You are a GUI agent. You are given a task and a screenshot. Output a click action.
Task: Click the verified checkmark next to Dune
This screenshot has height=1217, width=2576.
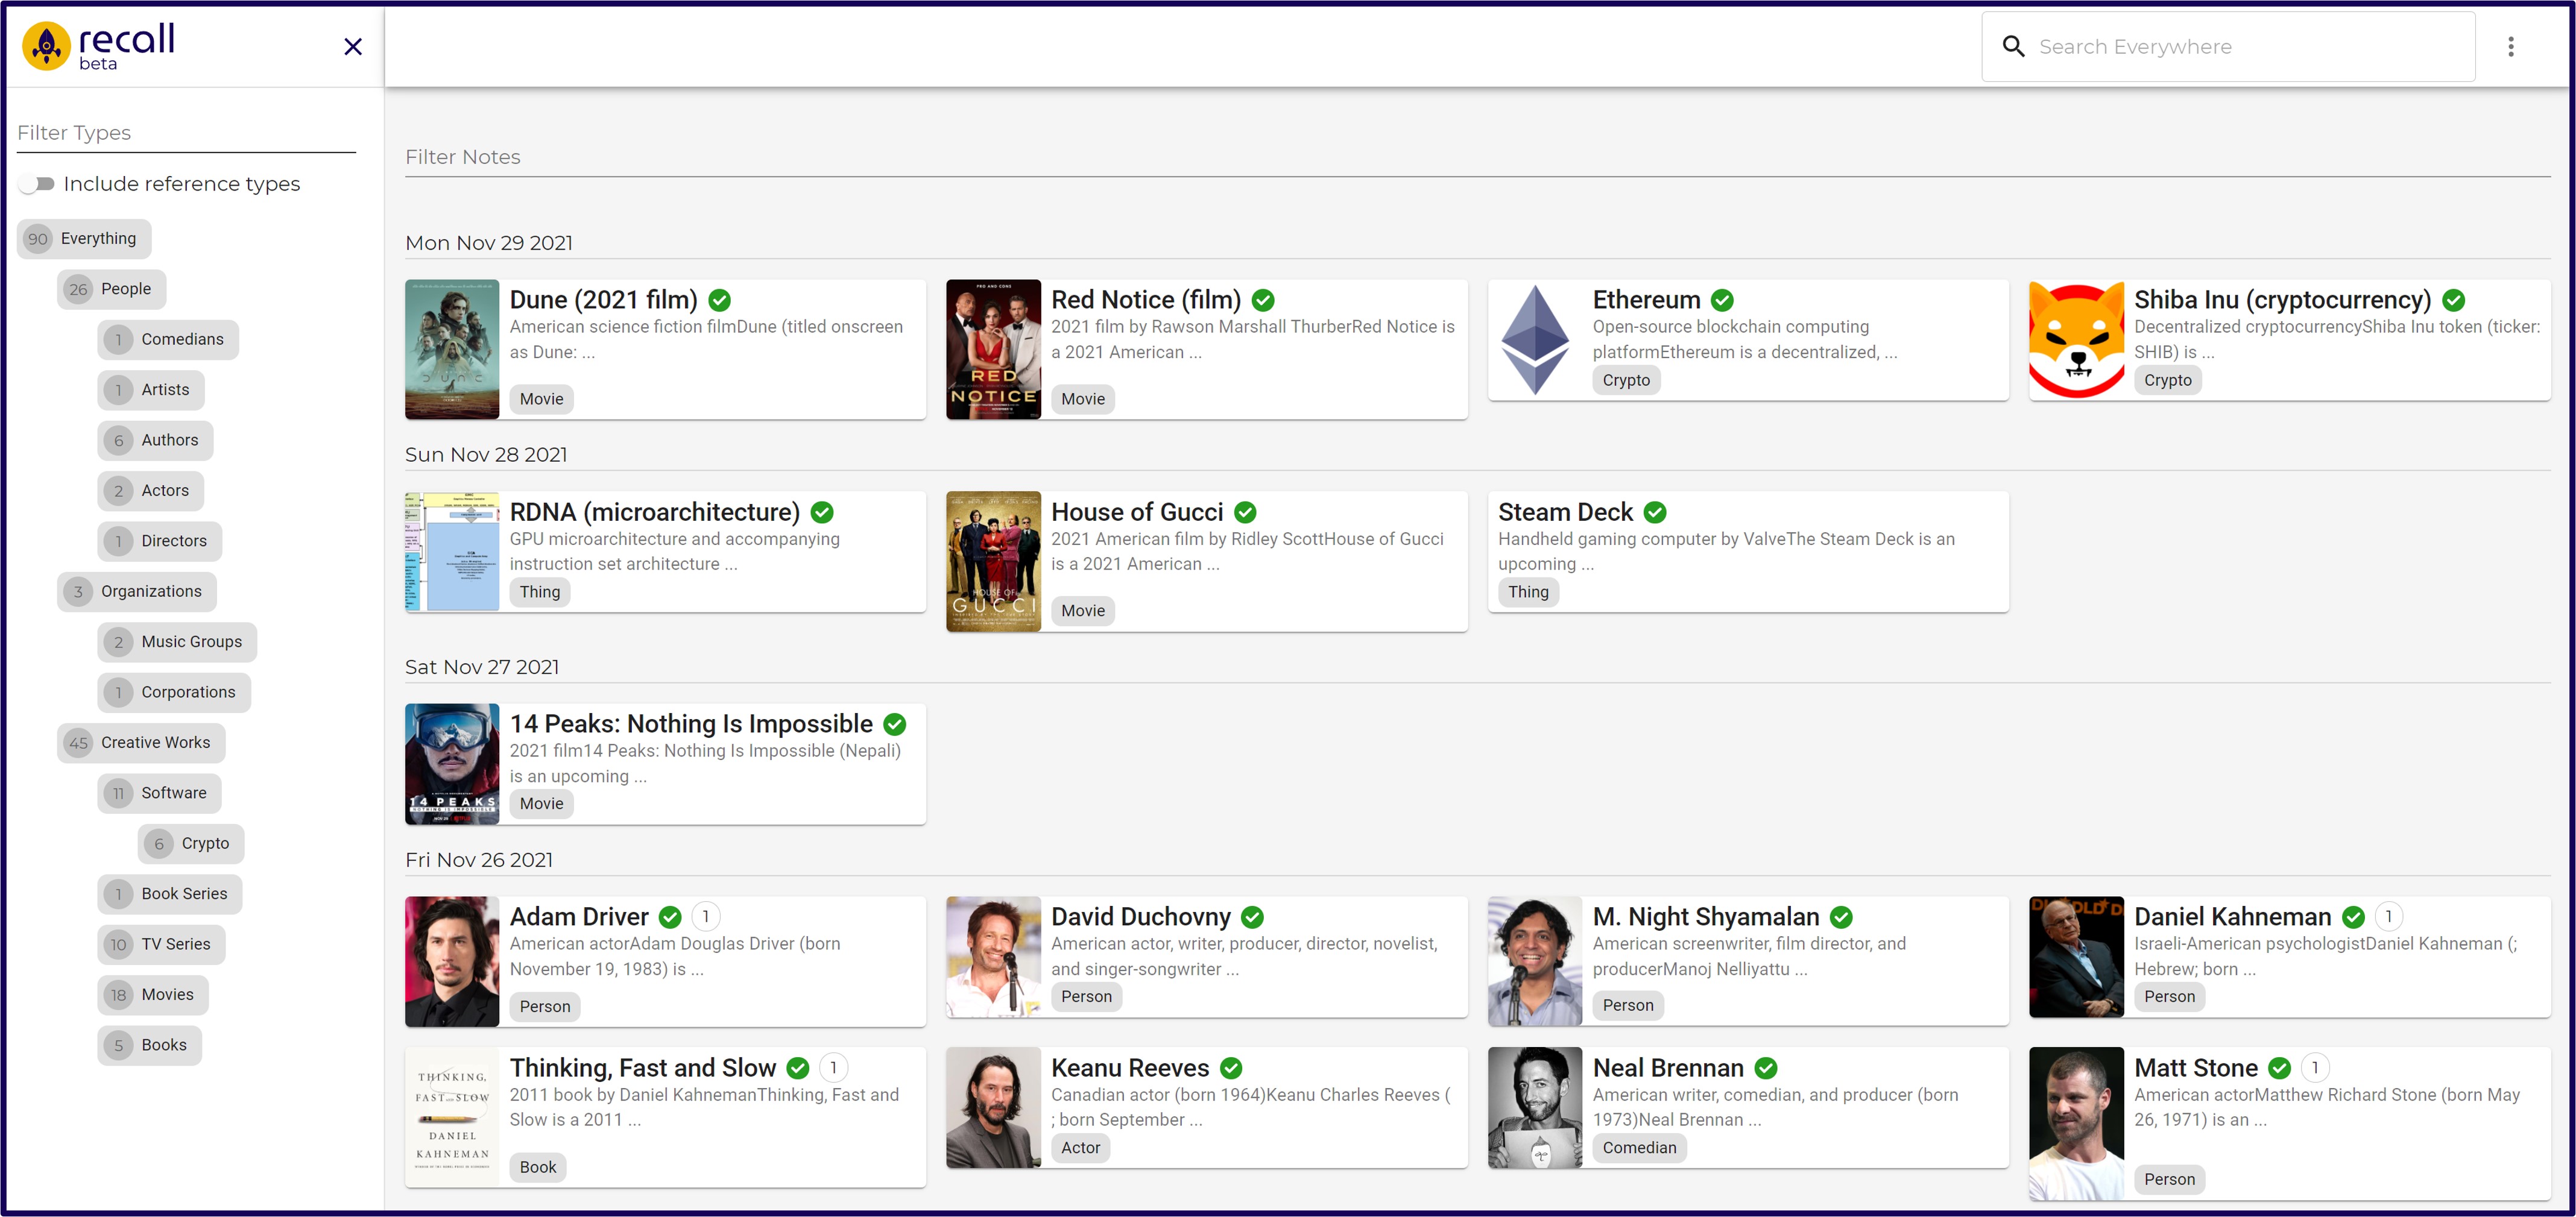(719, 300)
